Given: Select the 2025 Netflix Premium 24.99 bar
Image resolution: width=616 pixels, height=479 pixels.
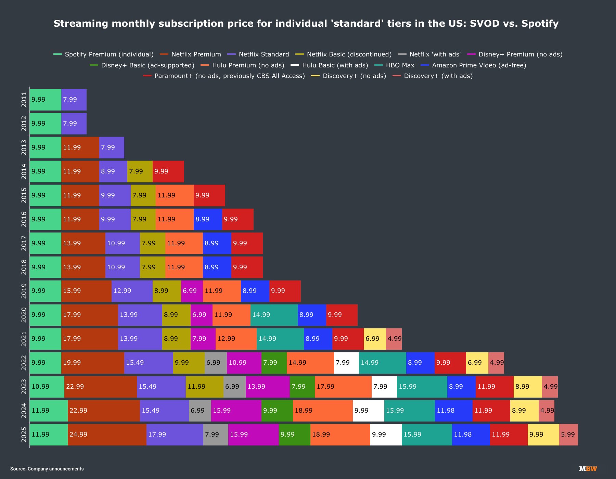Looking at the screenshot, I should 107,435.
